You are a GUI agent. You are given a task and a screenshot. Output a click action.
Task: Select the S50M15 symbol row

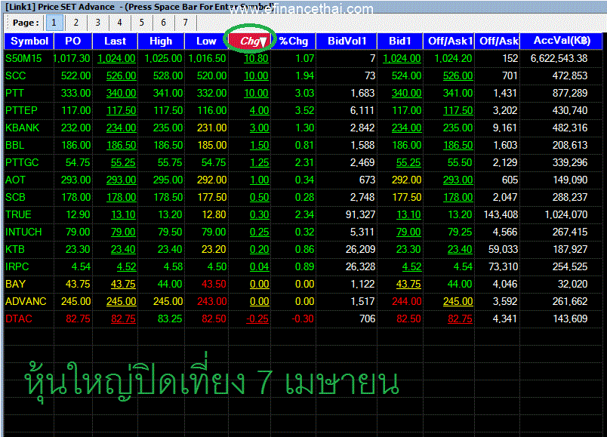click(303, 58)
